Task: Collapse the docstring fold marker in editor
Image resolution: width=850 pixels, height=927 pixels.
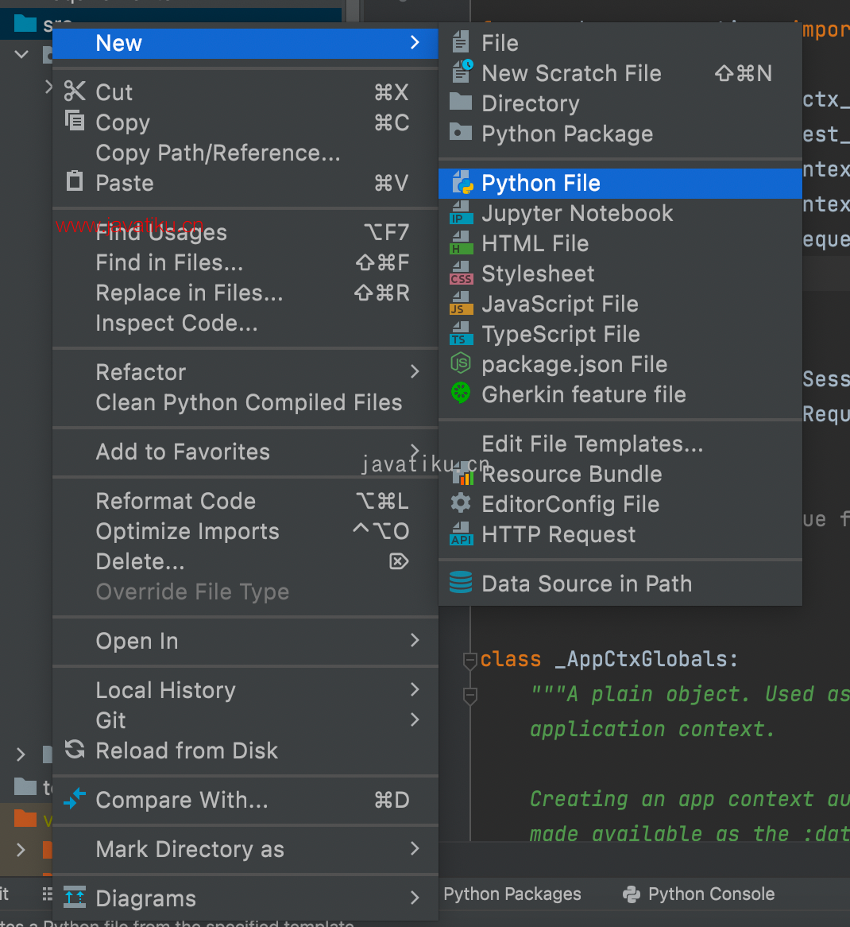Action: click(x=470, y=696)
